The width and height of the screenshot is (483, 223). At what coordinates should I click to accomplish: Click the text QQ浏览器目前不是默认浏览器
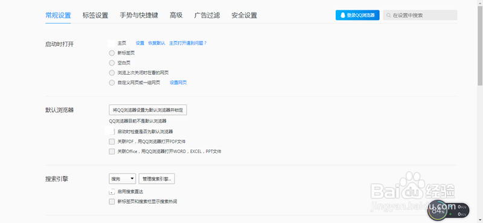pyautogui.click(x=138, y=121)
